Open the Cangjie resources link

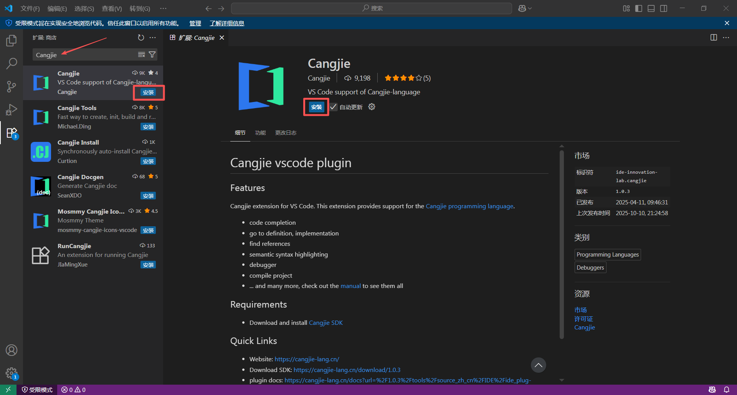click(584, 328)
